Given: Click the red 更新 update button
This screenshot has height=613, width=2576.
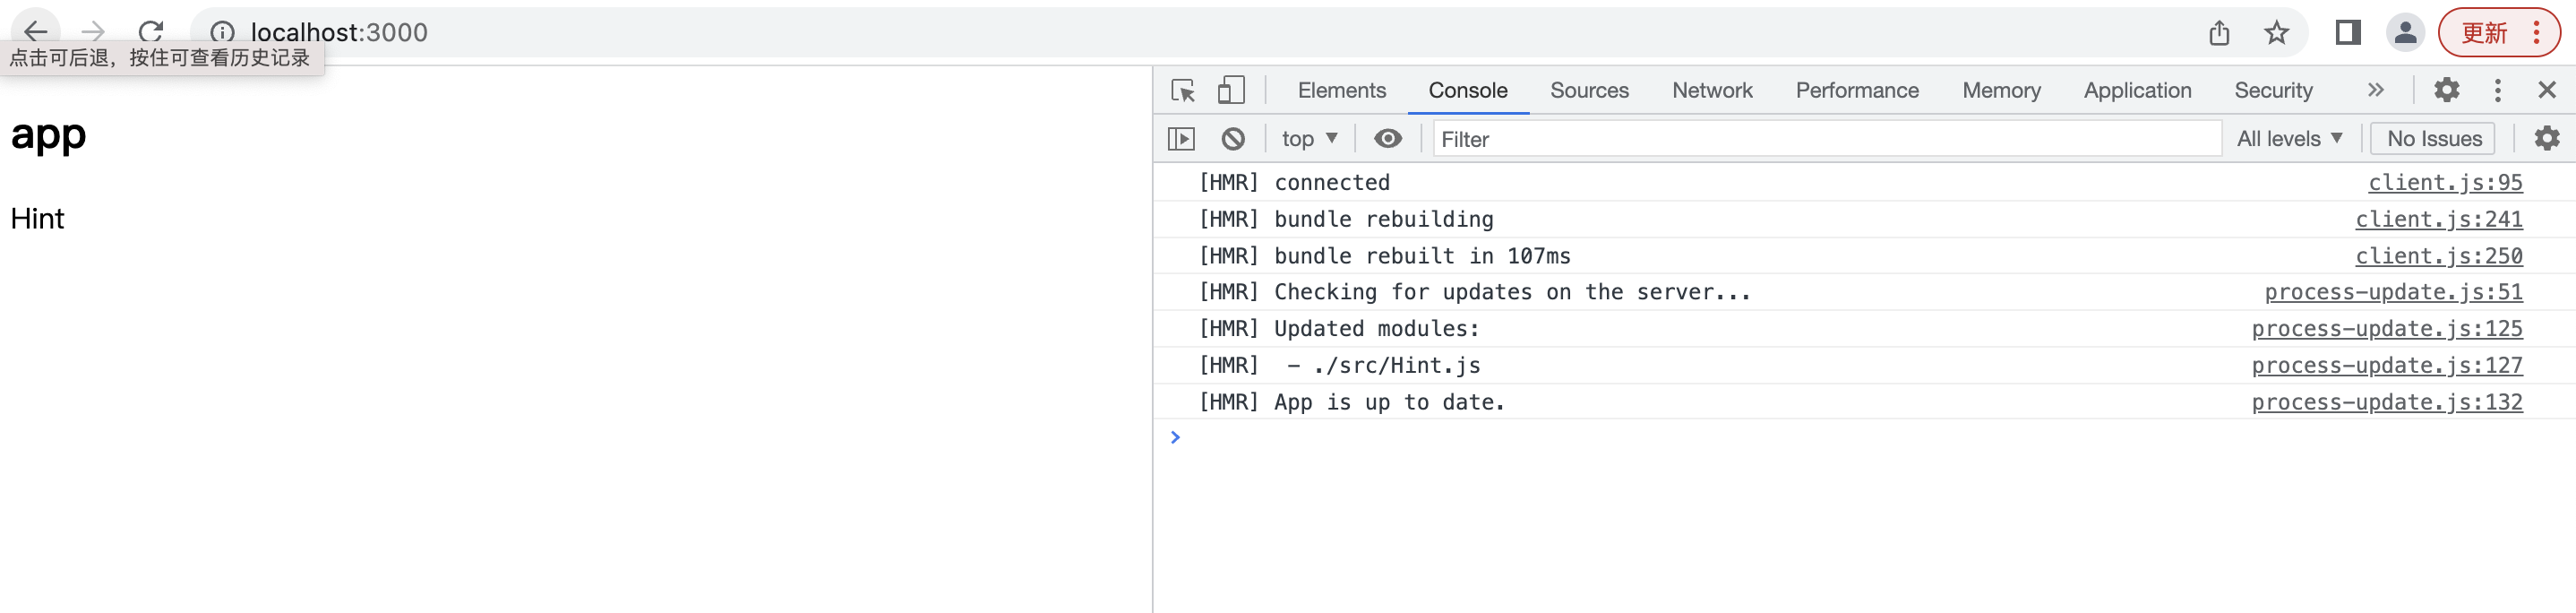Looking at the screenshot, I should click(x=2499, y=33).
